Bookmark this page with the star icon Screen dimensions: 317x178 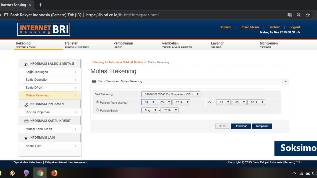pyautogui.click(x=308, y=15)
